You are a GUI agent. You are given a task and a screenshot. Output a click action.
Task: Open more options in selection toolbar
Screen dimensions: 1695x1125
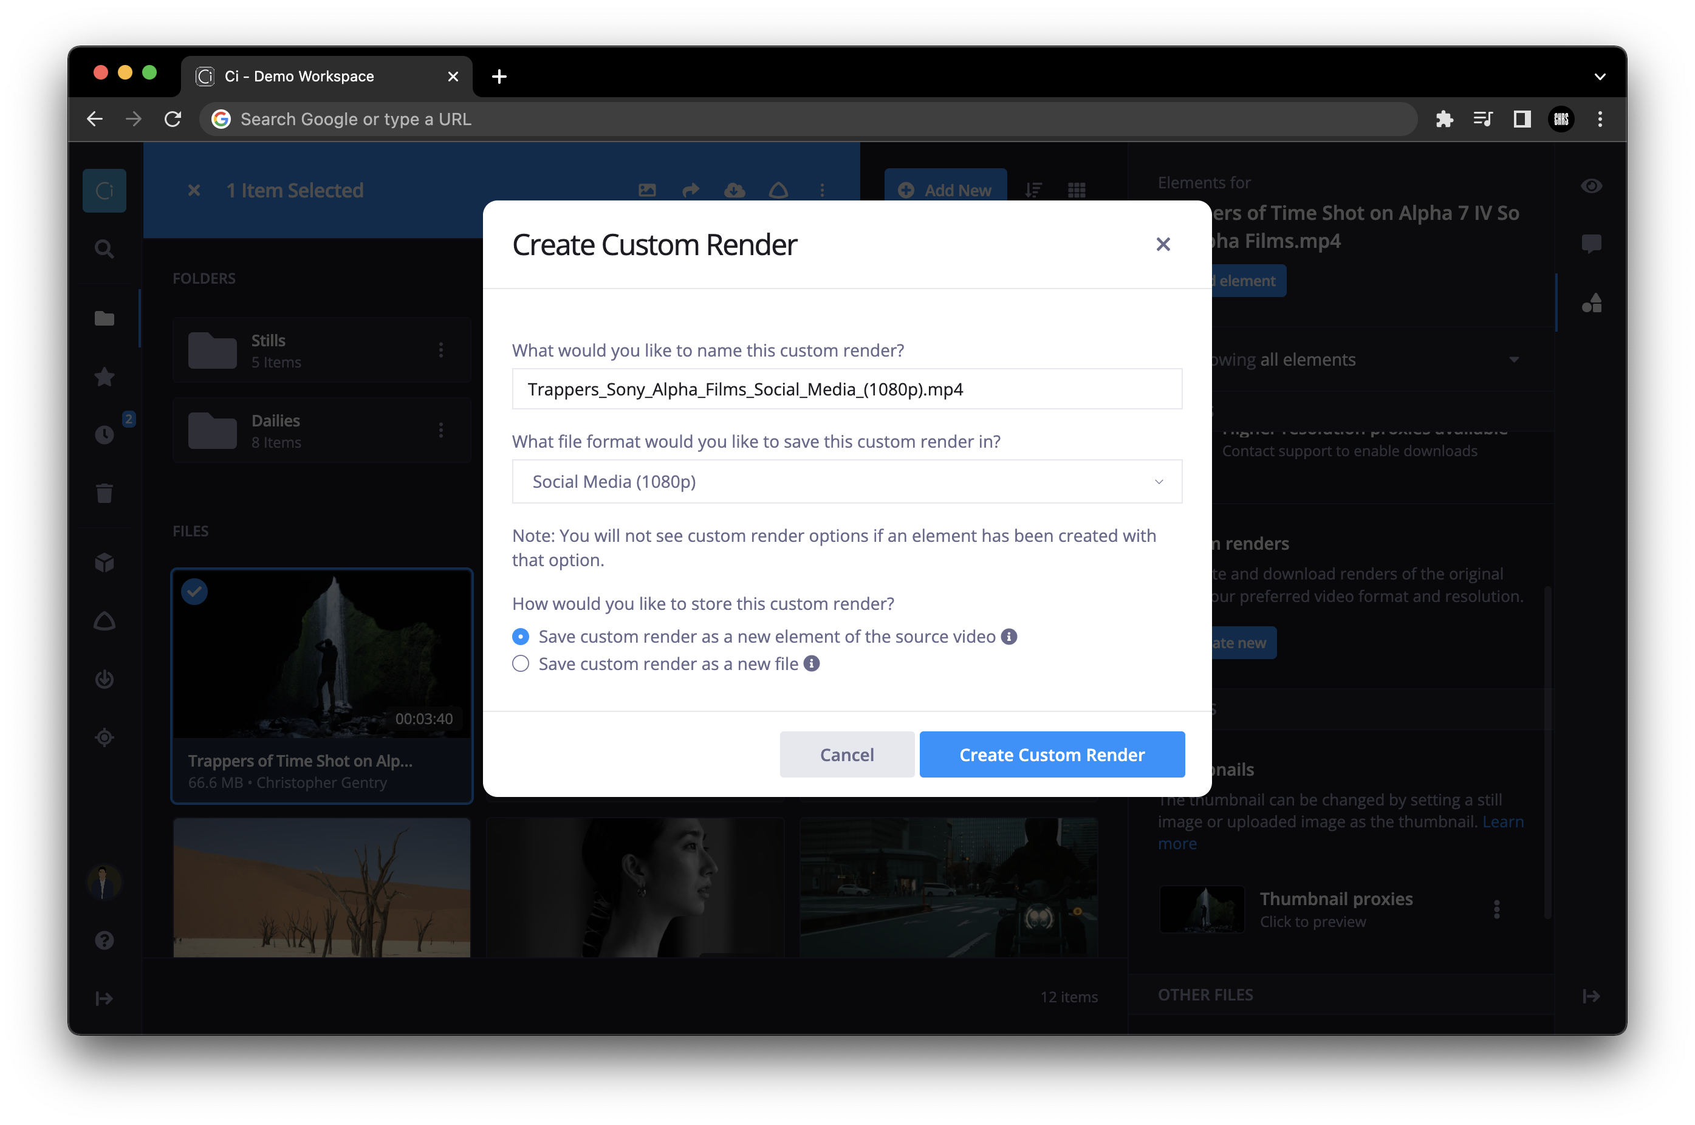pos(823,190)
